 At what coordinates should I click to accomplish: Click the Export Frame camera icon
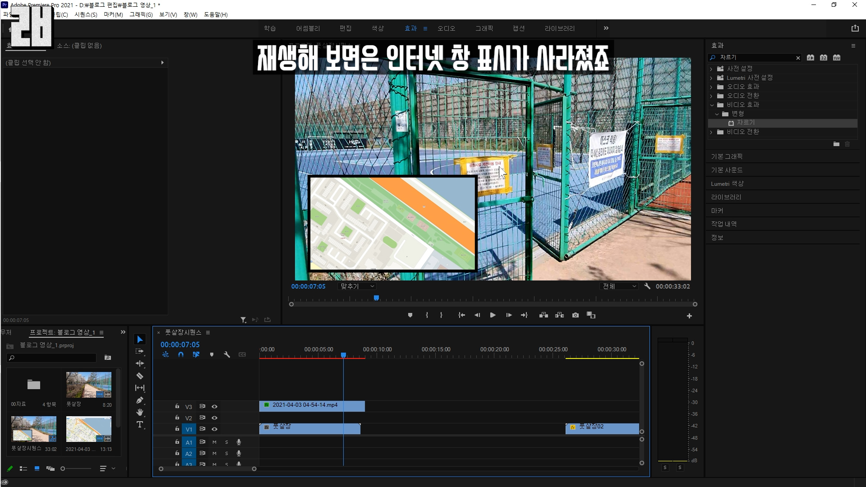tap(576, 315)
